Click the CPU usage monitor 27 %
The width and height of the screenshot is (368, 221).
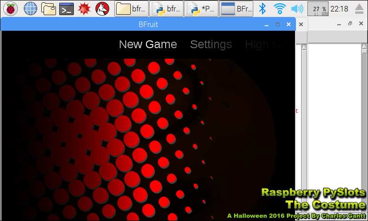tap(318, 9)
